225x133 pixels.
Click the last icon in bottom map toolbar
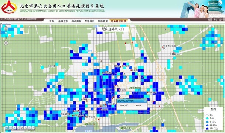click(x=33, y=128)
